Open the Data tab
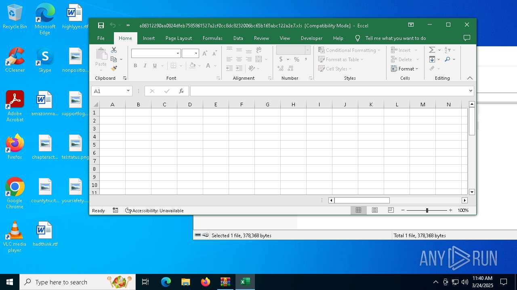This screenshot has height=290, width=517. 238,38
